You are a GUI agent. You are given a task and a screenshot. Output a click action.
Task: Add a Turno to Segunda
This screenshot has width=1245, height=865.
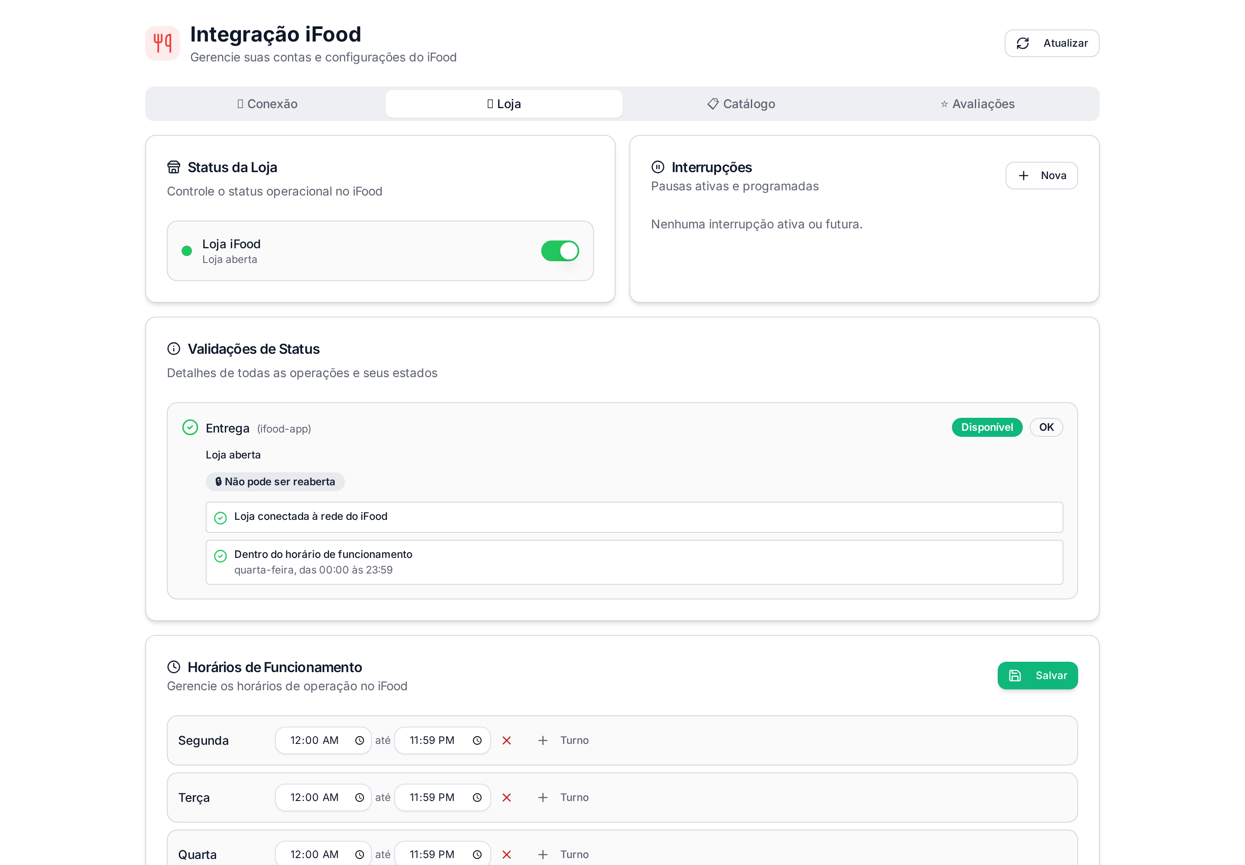562,740
